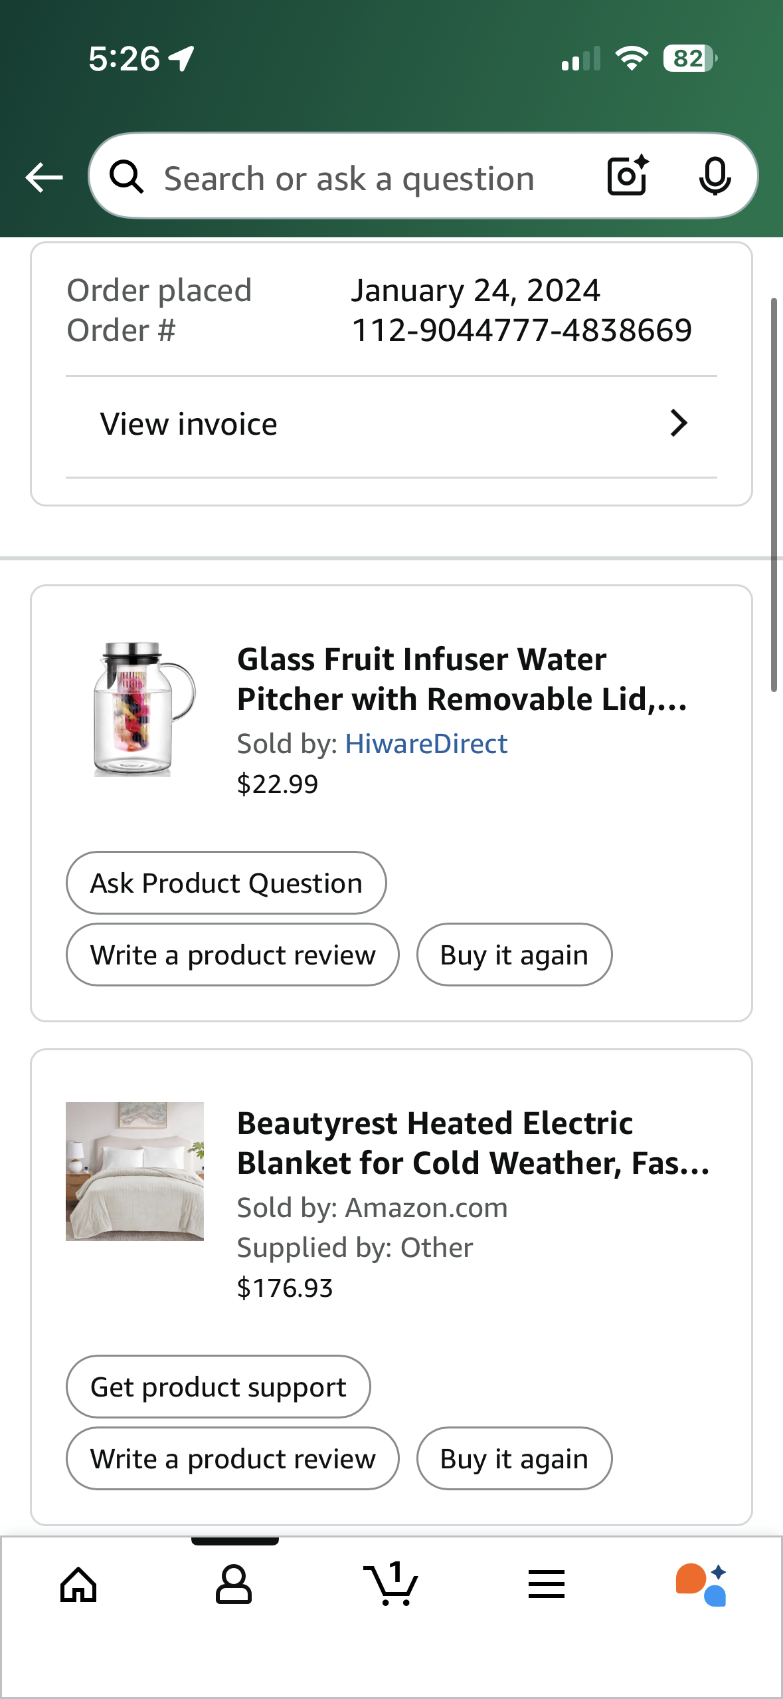Buy the water pitcher again

tap(514, 955)
